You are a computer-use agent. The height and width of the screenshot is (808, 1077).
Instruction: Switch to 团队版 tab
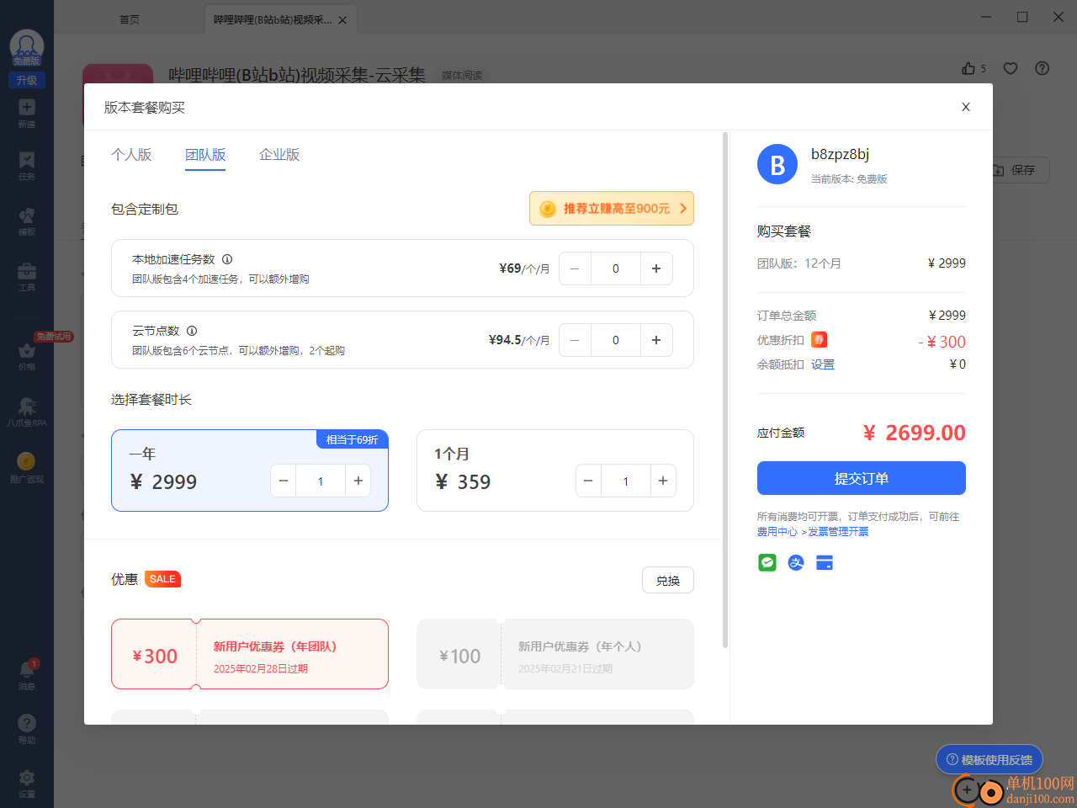[x=205, y=155]
